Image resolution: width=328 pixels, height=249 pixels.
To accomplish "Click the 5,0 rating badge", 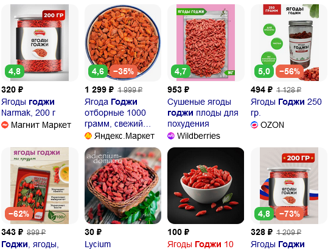I will pyautogui.click(x=264, y=71).
